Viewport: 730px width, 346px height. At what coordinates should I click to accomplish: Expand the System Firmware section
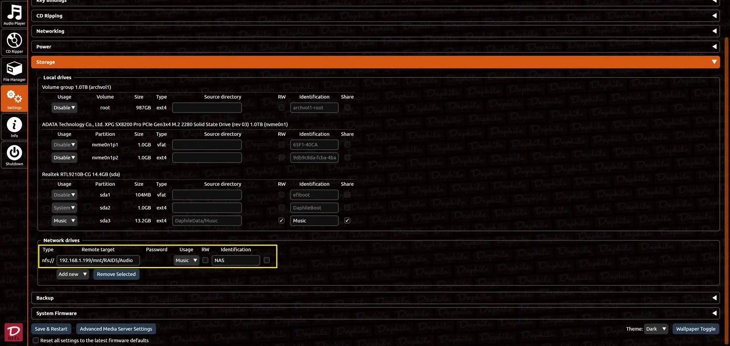coord(375,313)
